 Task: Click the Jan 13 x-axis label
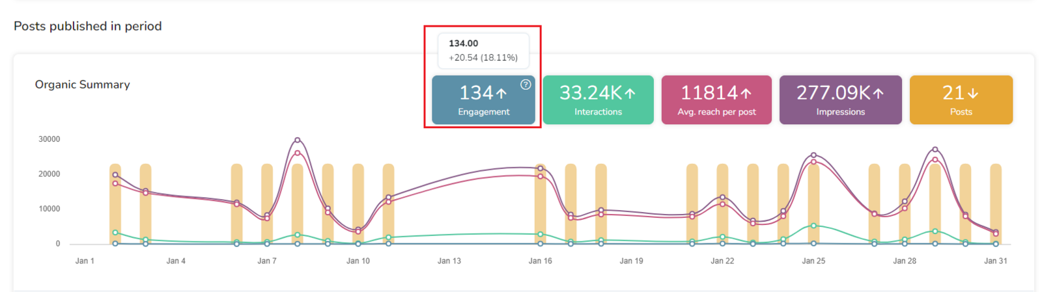[449, 261]
